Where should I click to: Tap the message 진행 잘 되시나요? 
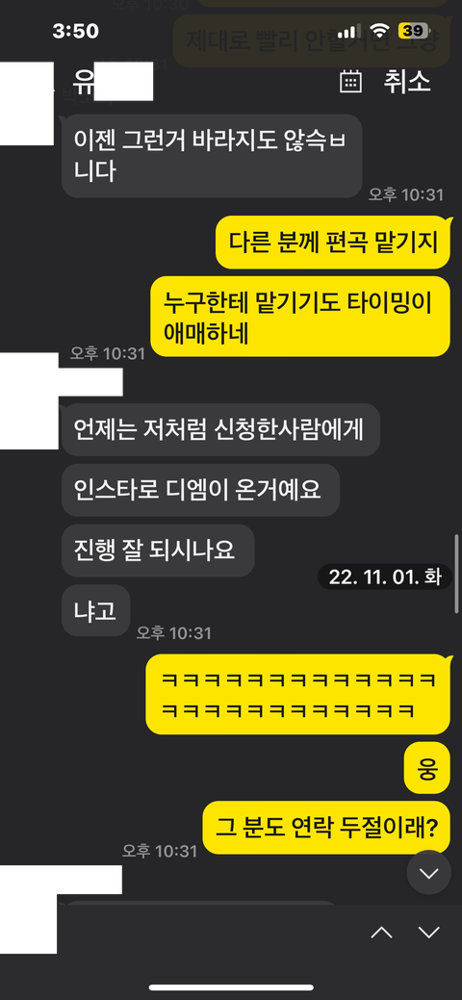click(x=158, y=551)
